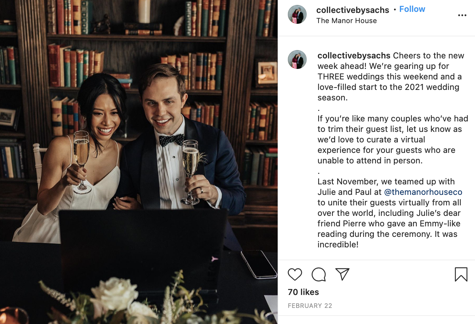475x324 pixels.
Task: Open collectivebysachs profile picture in the header
Action: pyautogui.click(x=297, y=14)
